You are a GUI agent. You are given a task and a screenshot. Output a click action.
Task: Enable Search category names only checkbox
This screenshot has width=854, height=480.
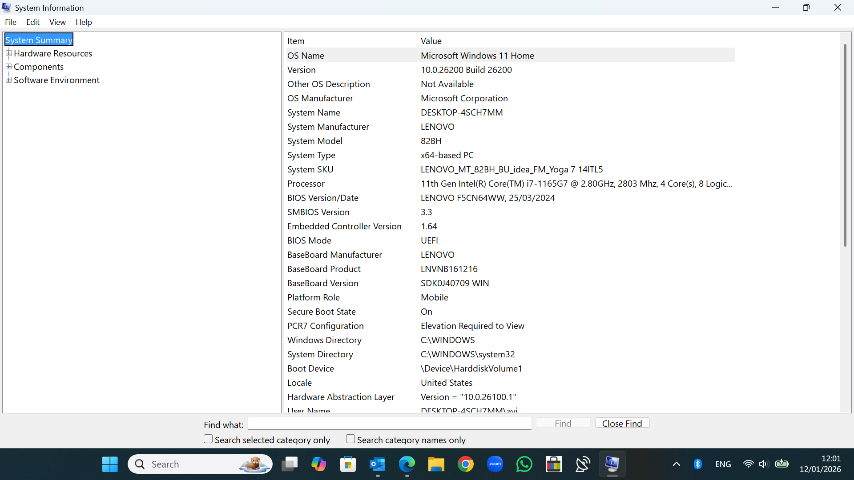[350, 439]
